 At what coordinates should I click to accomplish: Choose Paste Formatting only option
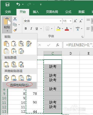(x=6, y=78)
